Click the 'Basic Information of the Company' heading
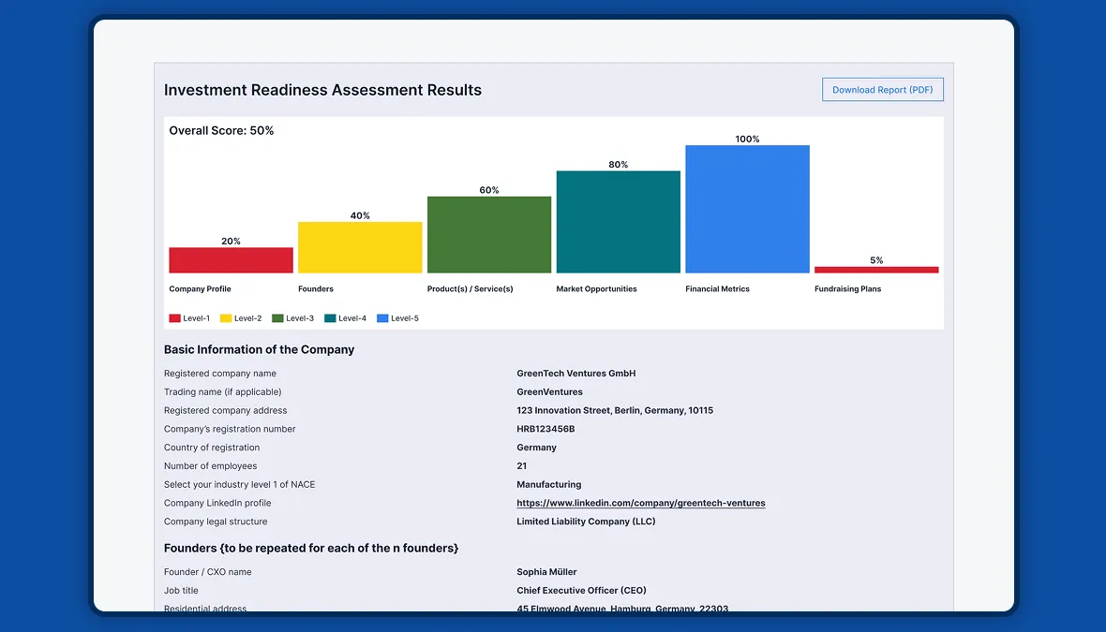 tap(259, 349)
